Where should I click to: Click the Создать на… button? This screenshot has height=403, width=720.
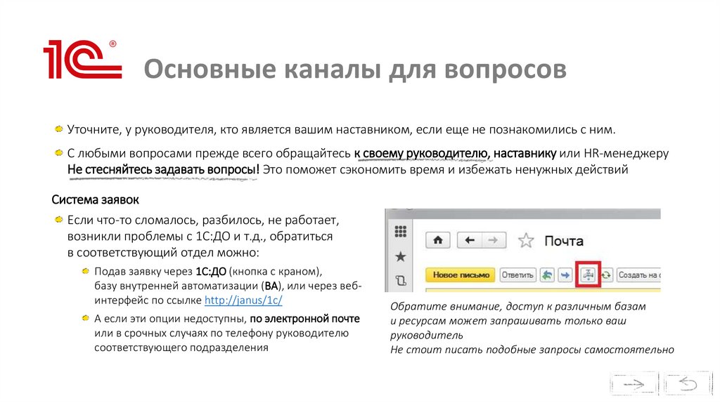[x=638, y=275]
